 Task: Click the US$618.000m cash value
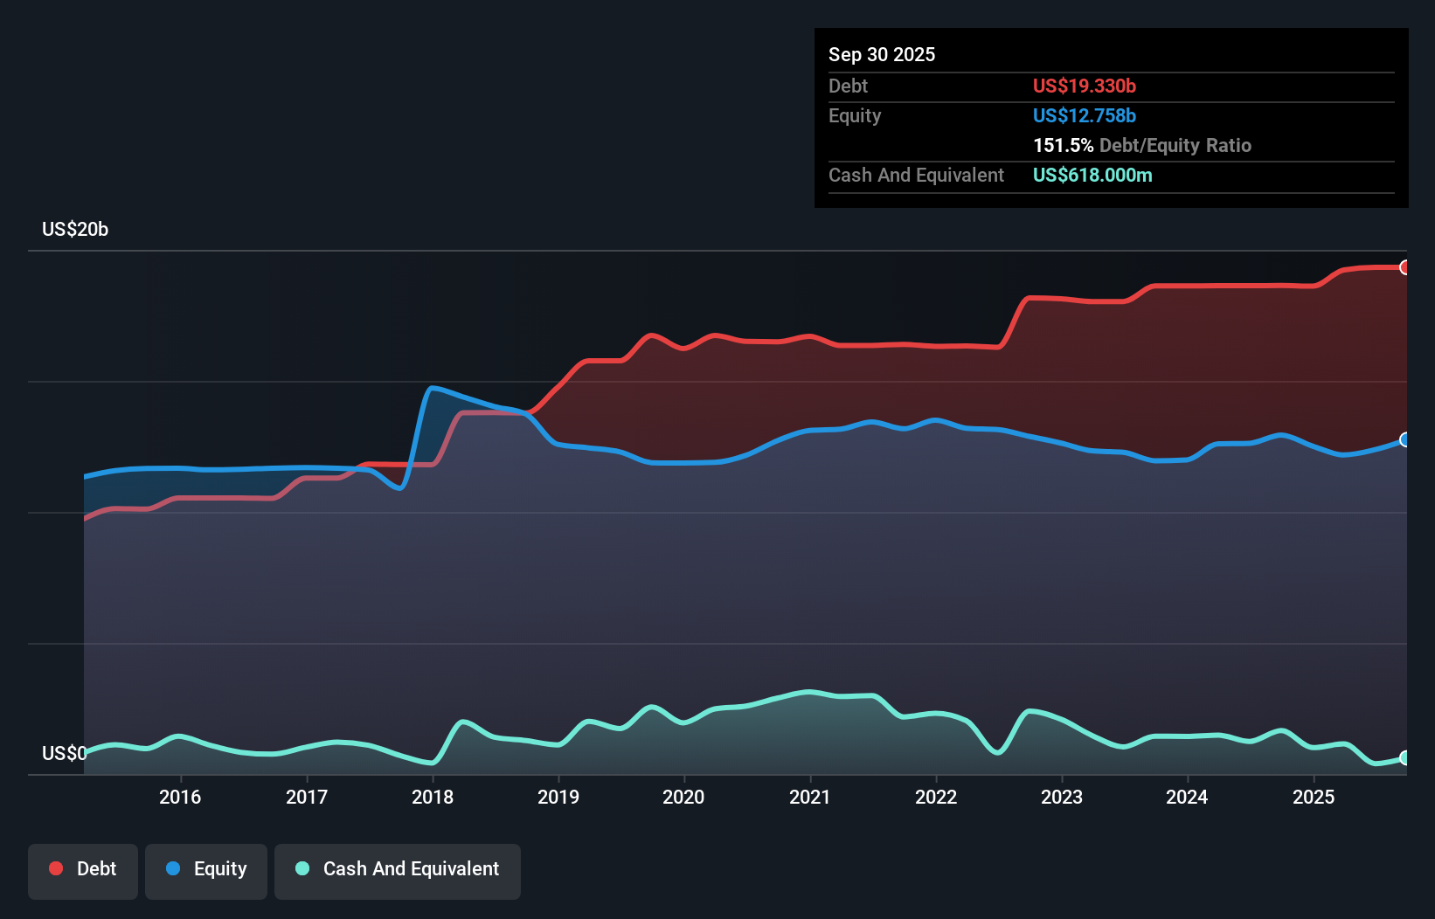(x=1092, y=175)
